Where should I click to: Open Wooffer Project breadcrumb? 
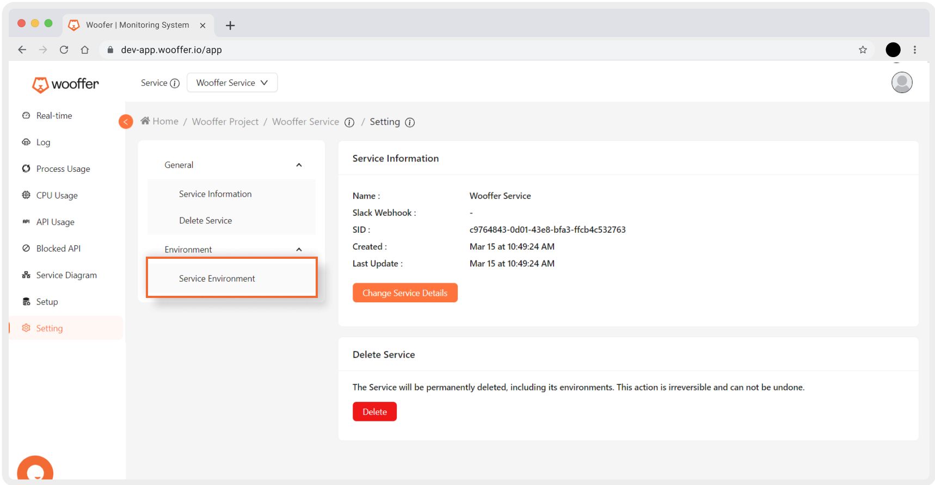point(225,122)
